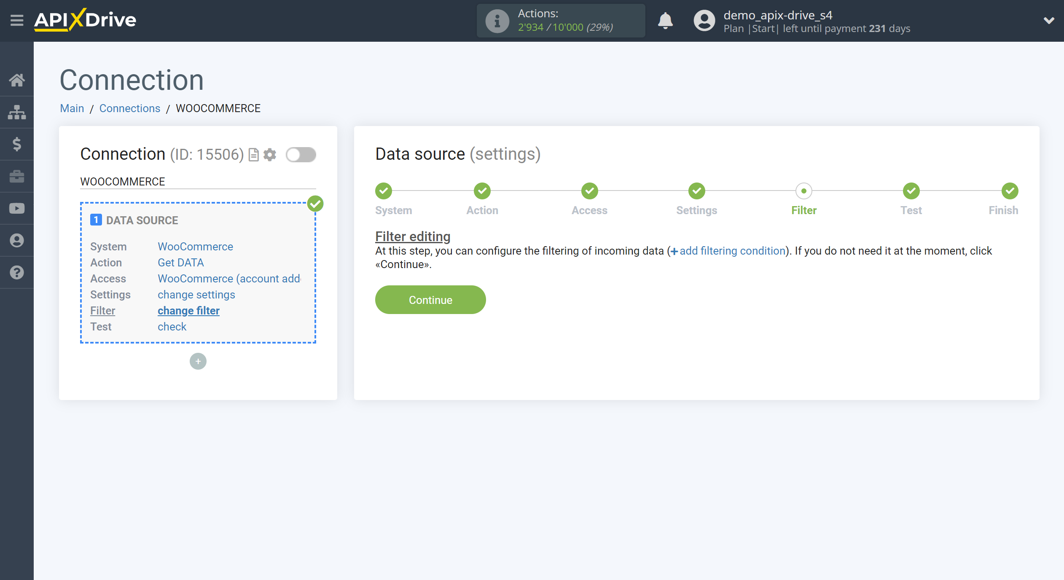Click the copy/document icon next to Connection ID

click(x=254, y=154)
